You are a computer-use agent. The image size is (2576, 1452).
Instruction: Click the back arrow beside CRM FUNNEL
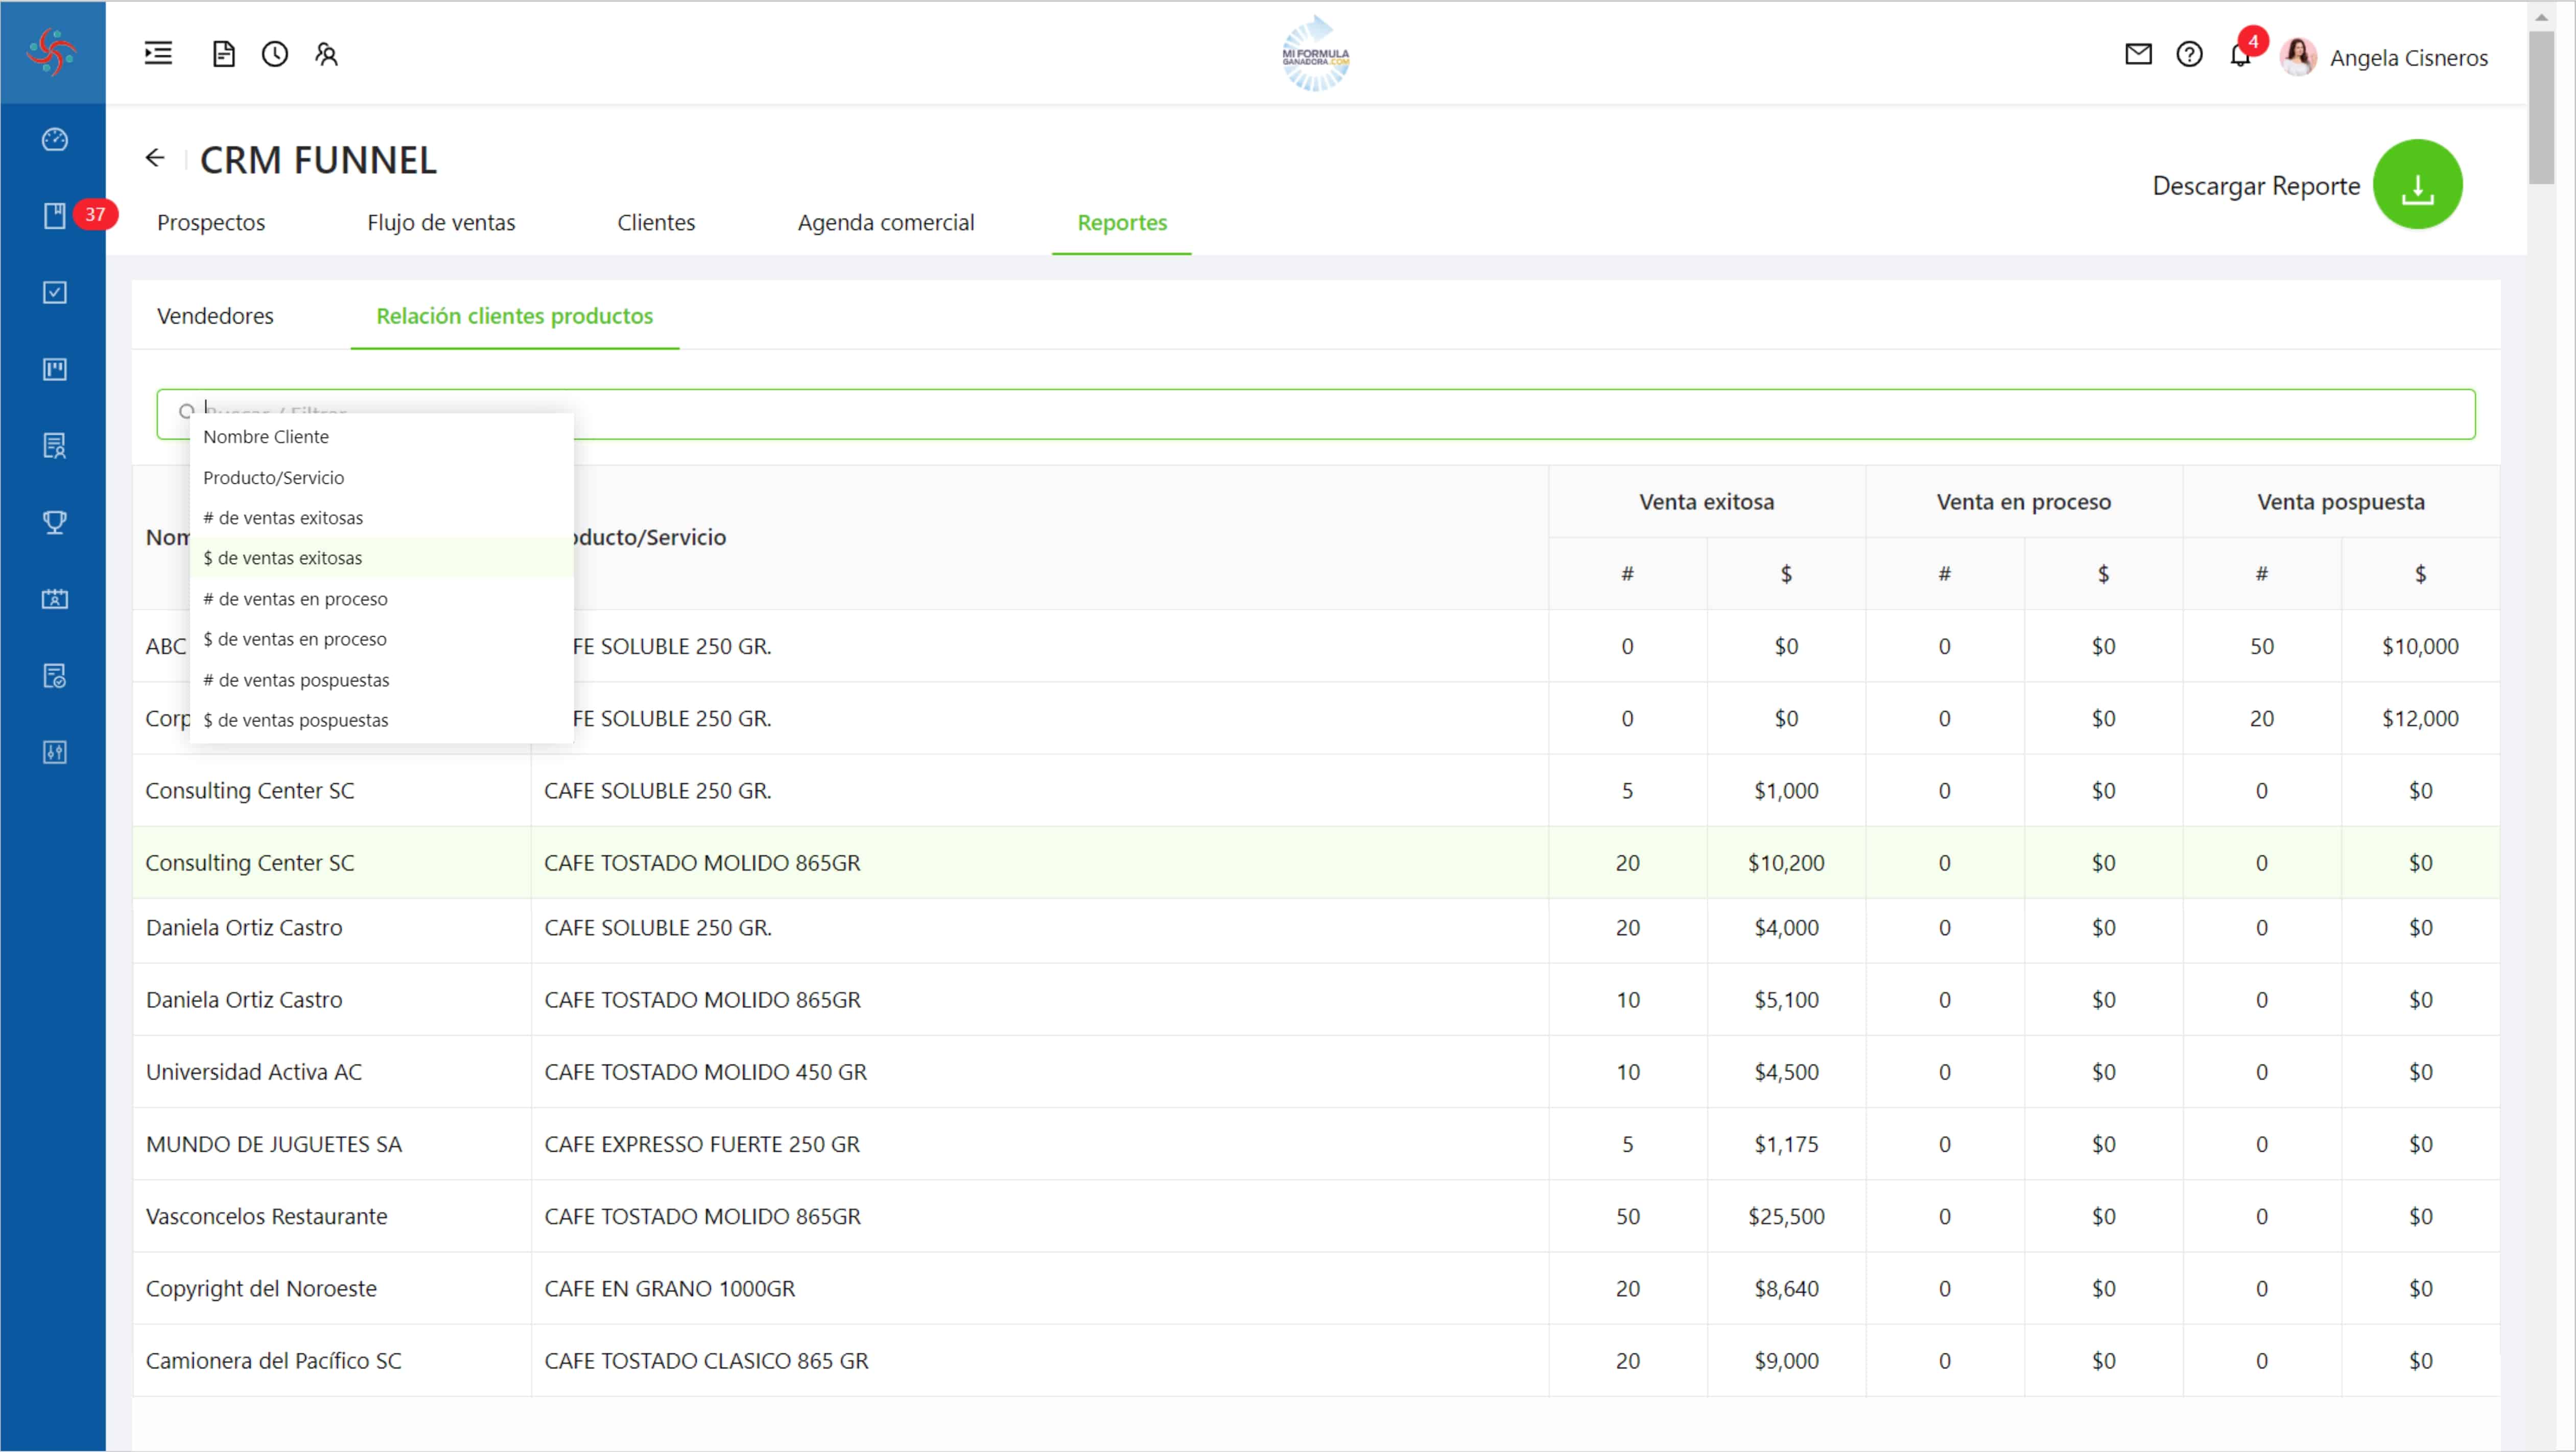click(154, 157)
